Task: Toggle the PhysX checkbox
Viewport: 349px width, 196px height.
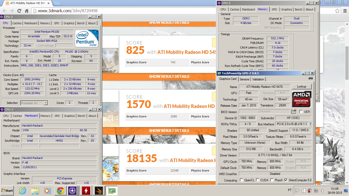Action: 272,180
